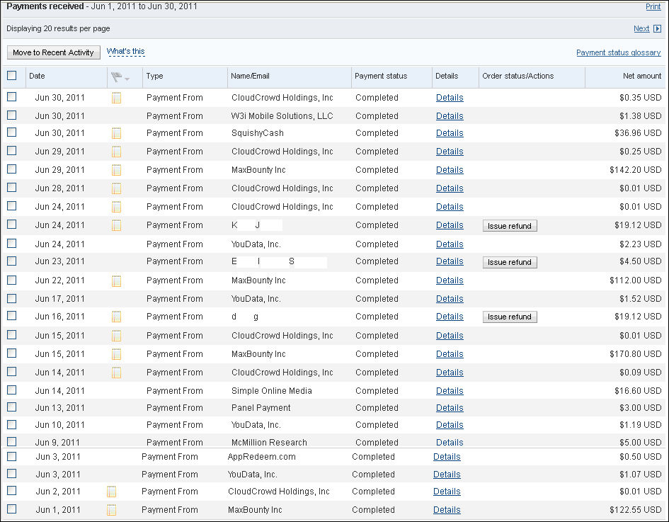Select the SquishyCash payment checkbox
This screenshot has height=522, width=669.
click(x=12, y=132)
